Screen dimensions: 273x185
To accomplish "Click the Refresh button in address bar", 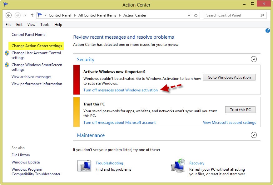I will [x=196, y=15].
